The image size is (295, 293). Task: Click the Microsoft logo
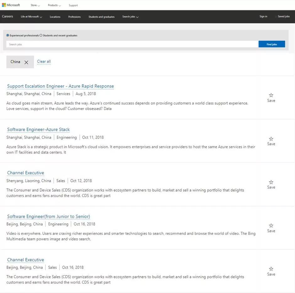(x=11, y=5)
